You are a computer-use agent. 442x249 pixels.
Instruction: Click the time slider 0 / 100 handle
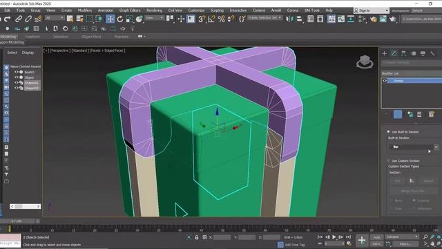(17, 221)
